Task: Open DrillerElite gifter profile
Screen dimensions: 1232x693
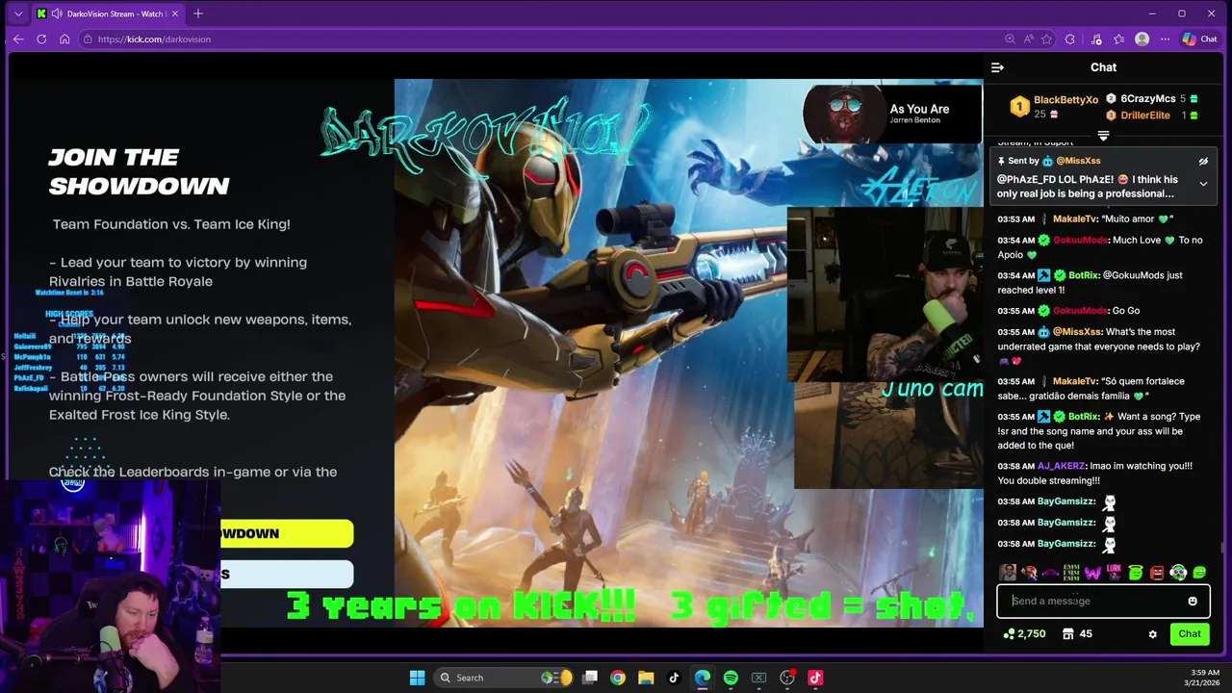Action: [x=1145, y=115]
